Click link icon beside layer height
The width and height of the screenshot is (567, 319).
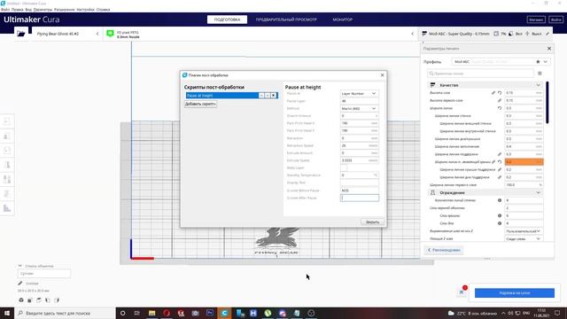coord(493,93)
